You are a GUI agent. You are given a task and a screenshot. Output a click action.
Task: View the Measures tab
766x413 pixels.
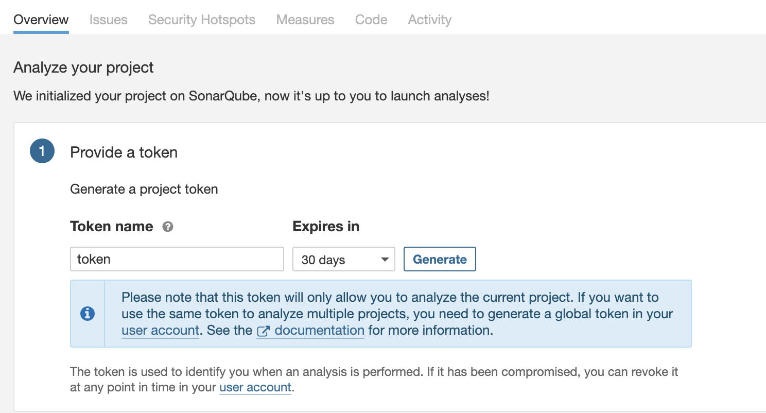305,20
